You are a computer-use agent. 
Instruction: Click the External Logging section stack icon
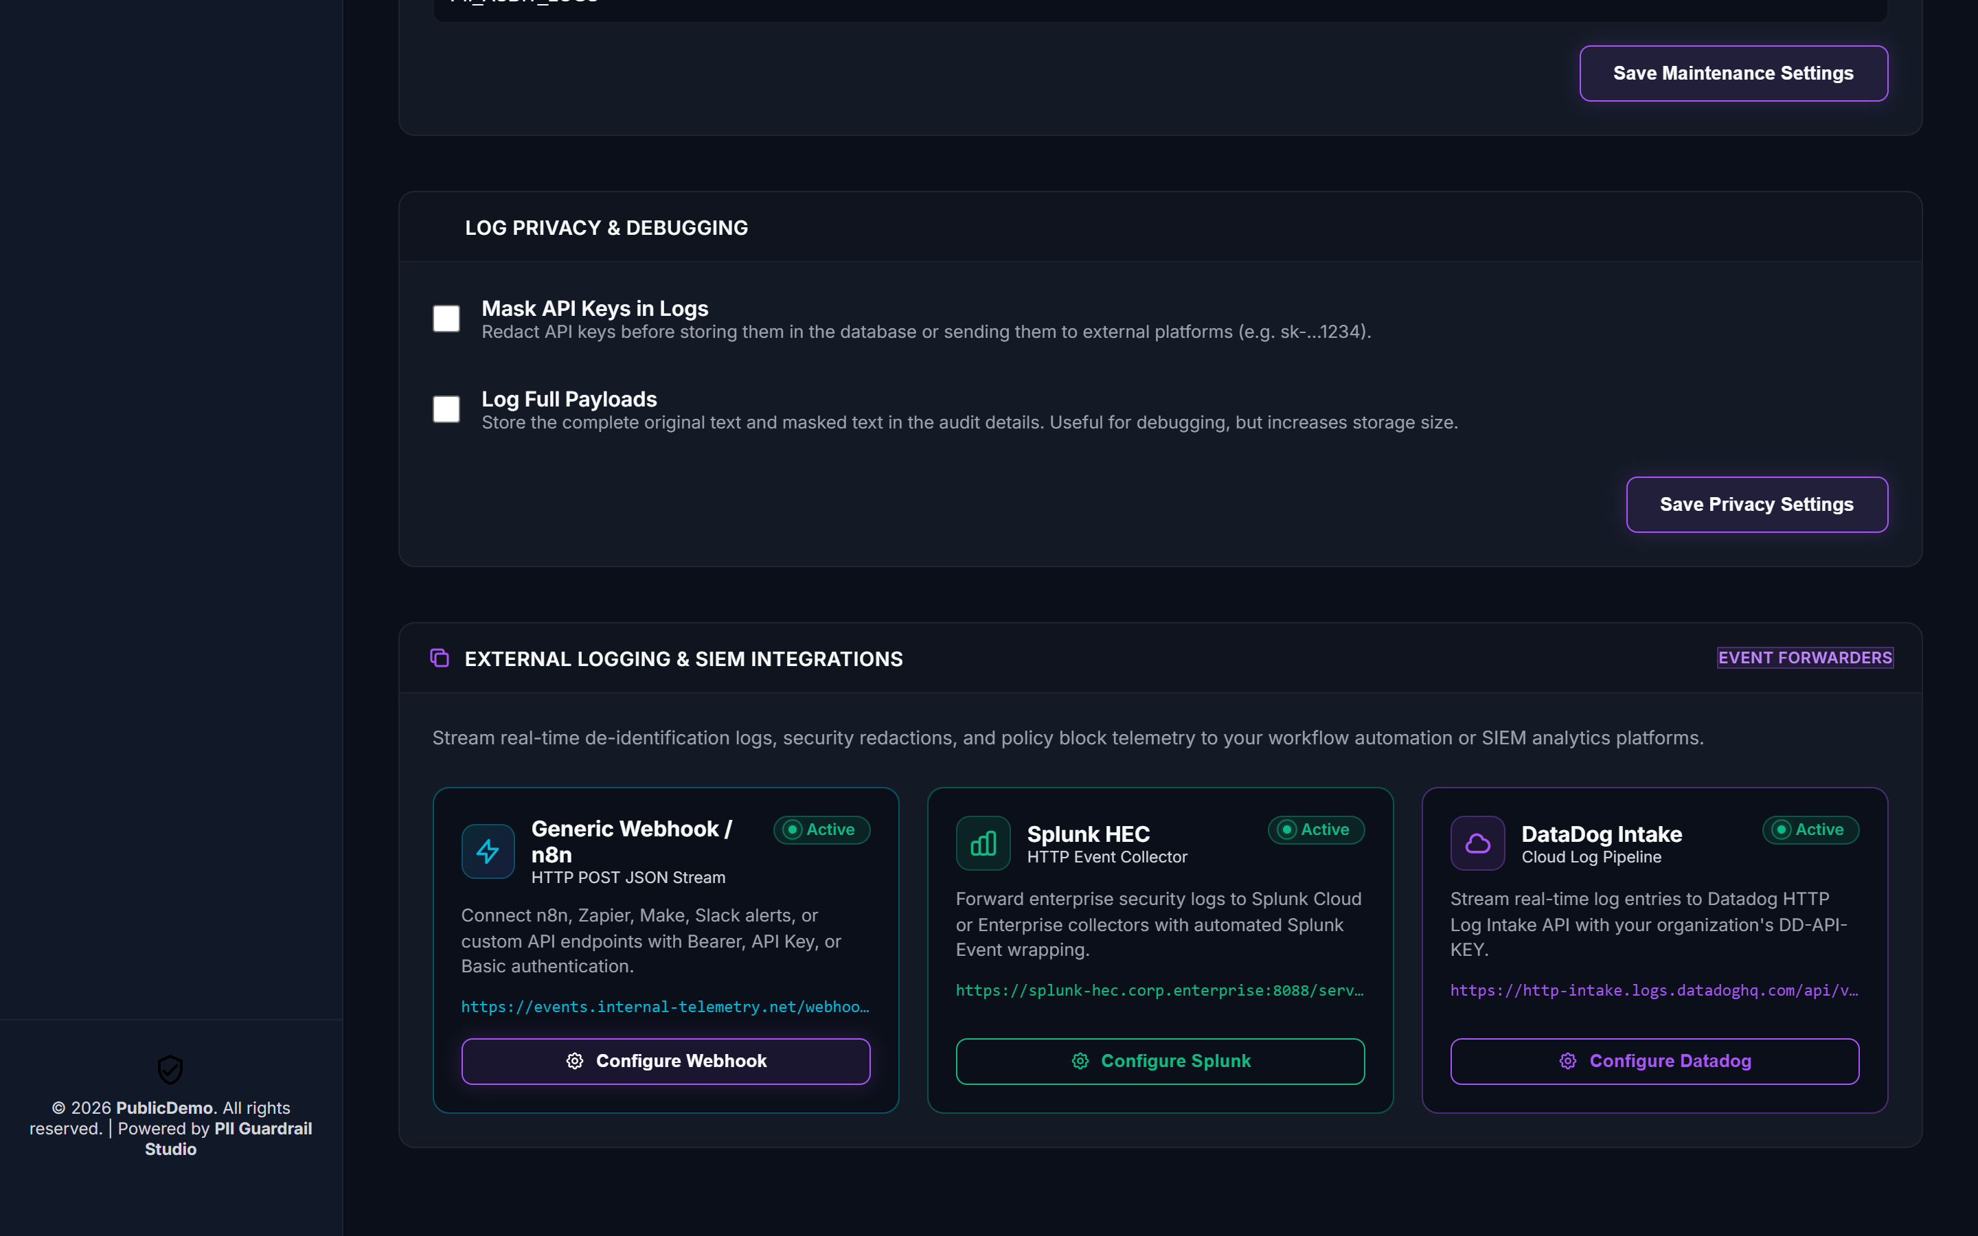440,658
